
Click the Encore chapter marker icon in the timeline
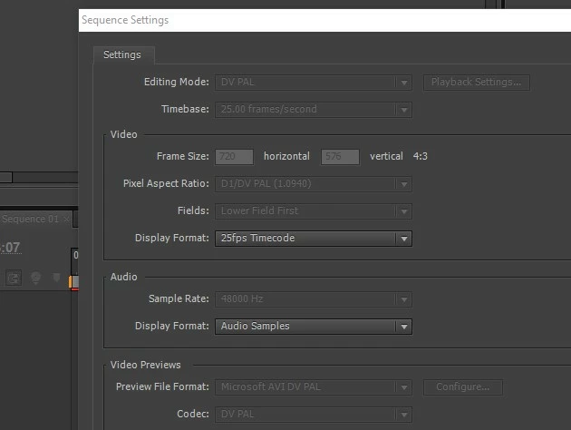click(x=35, y=279)
